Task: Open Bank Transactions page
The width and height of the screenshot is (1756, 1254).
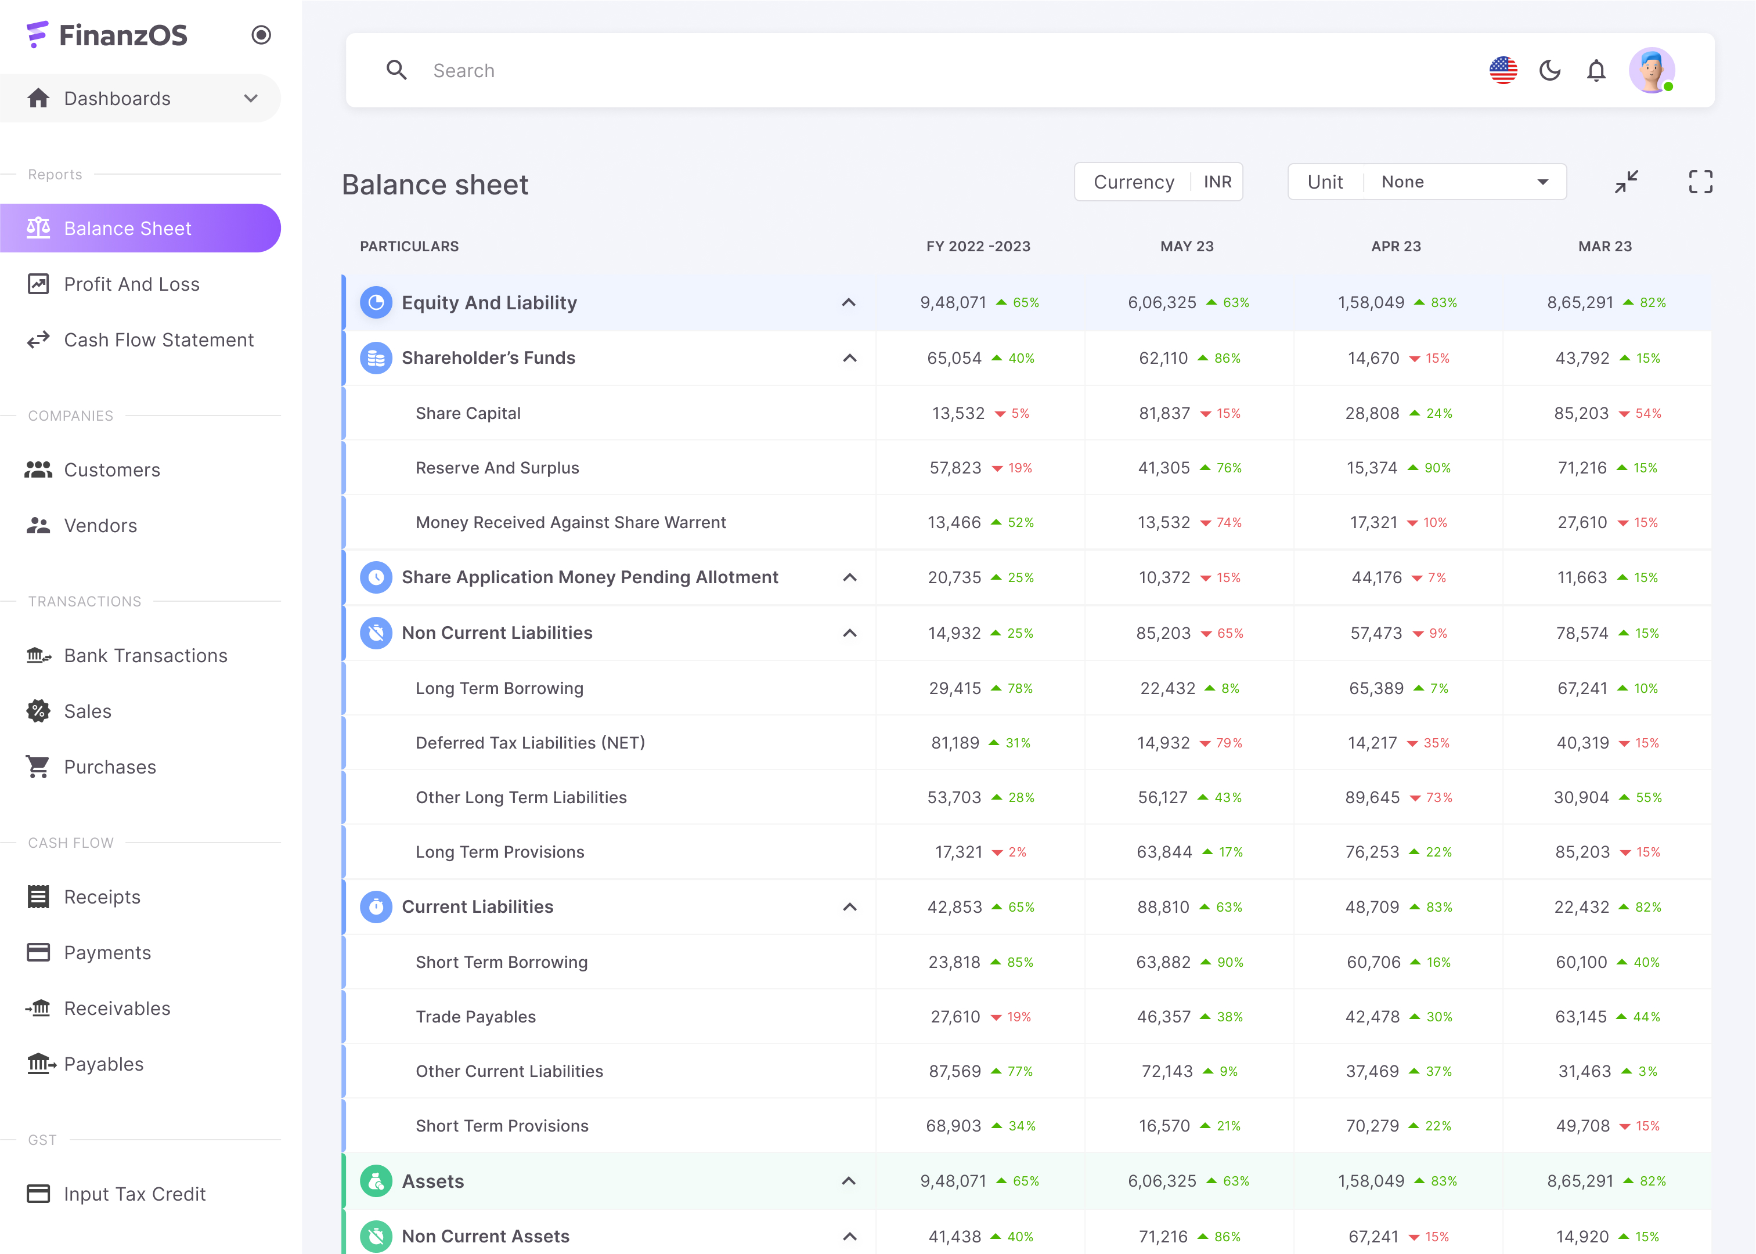Action: (145, 656)
